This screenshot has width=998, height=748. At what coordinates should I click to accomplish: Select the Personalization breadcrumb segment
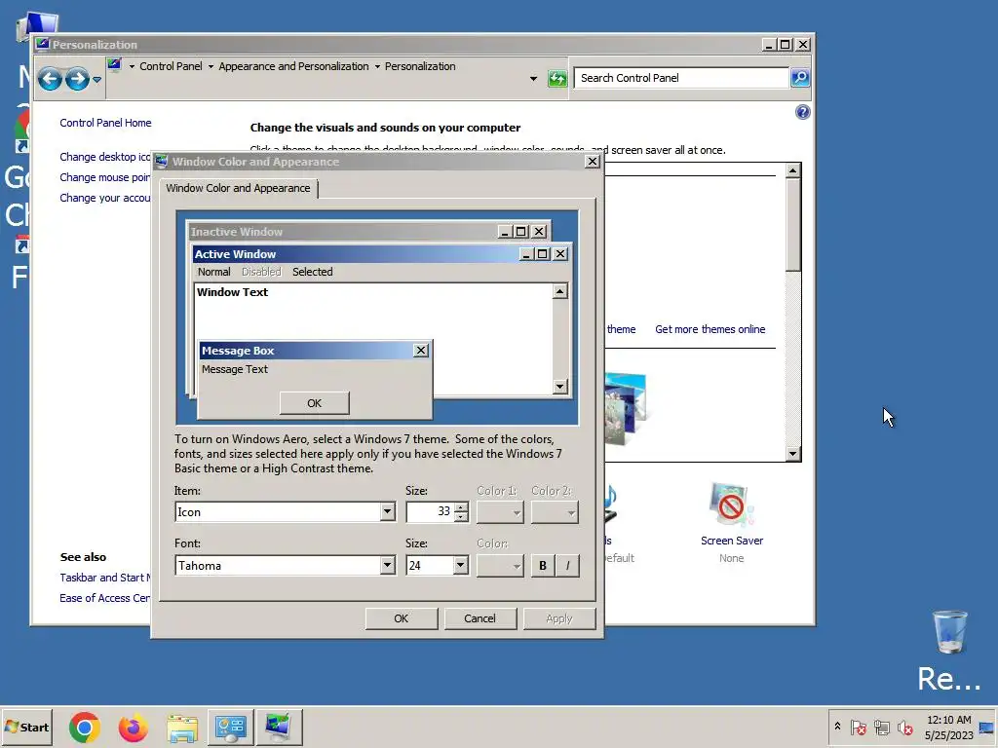[x=420, y=66]
